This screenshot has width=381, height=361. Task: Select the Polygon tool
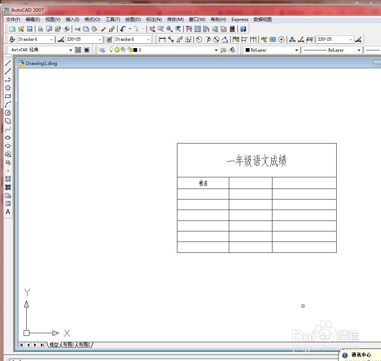pos(8,88)
